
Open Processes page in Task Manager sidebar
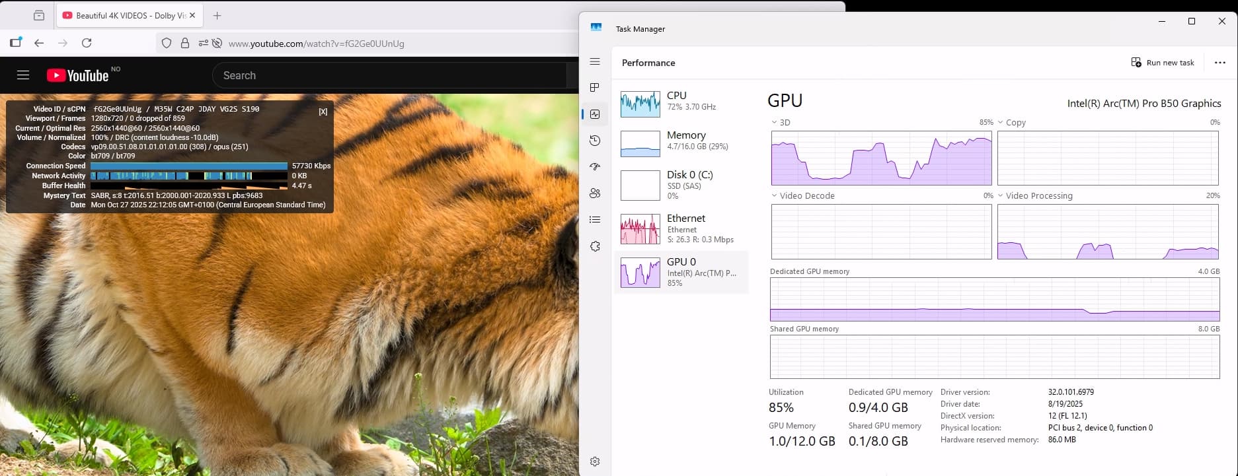coord(595,88)
